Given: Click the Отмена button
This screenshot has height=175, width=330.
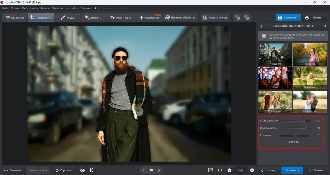Looking at the screenshot, I should [316, 171].
